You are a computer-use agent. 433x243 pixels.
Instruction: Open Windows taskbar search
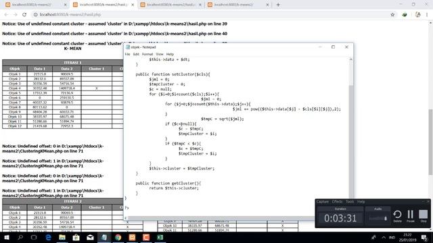pos(20,237)
